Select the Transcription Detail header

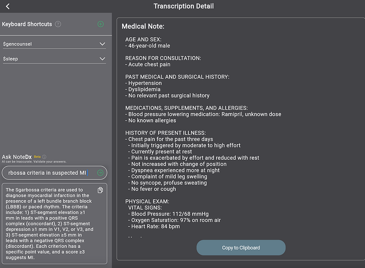[183, 6]
